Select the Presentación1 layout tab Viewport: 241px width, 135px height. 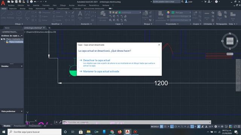click(x=20, y=126)
